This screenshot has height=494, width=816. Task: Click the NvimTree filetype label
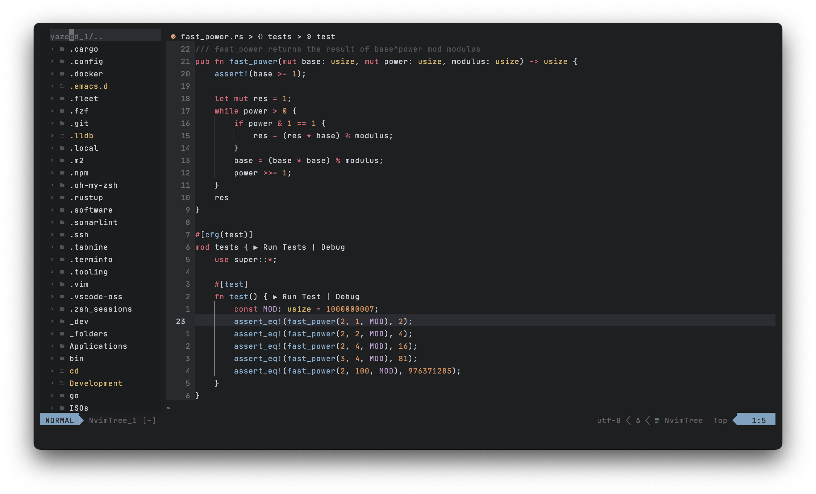[x=684, y=421]
